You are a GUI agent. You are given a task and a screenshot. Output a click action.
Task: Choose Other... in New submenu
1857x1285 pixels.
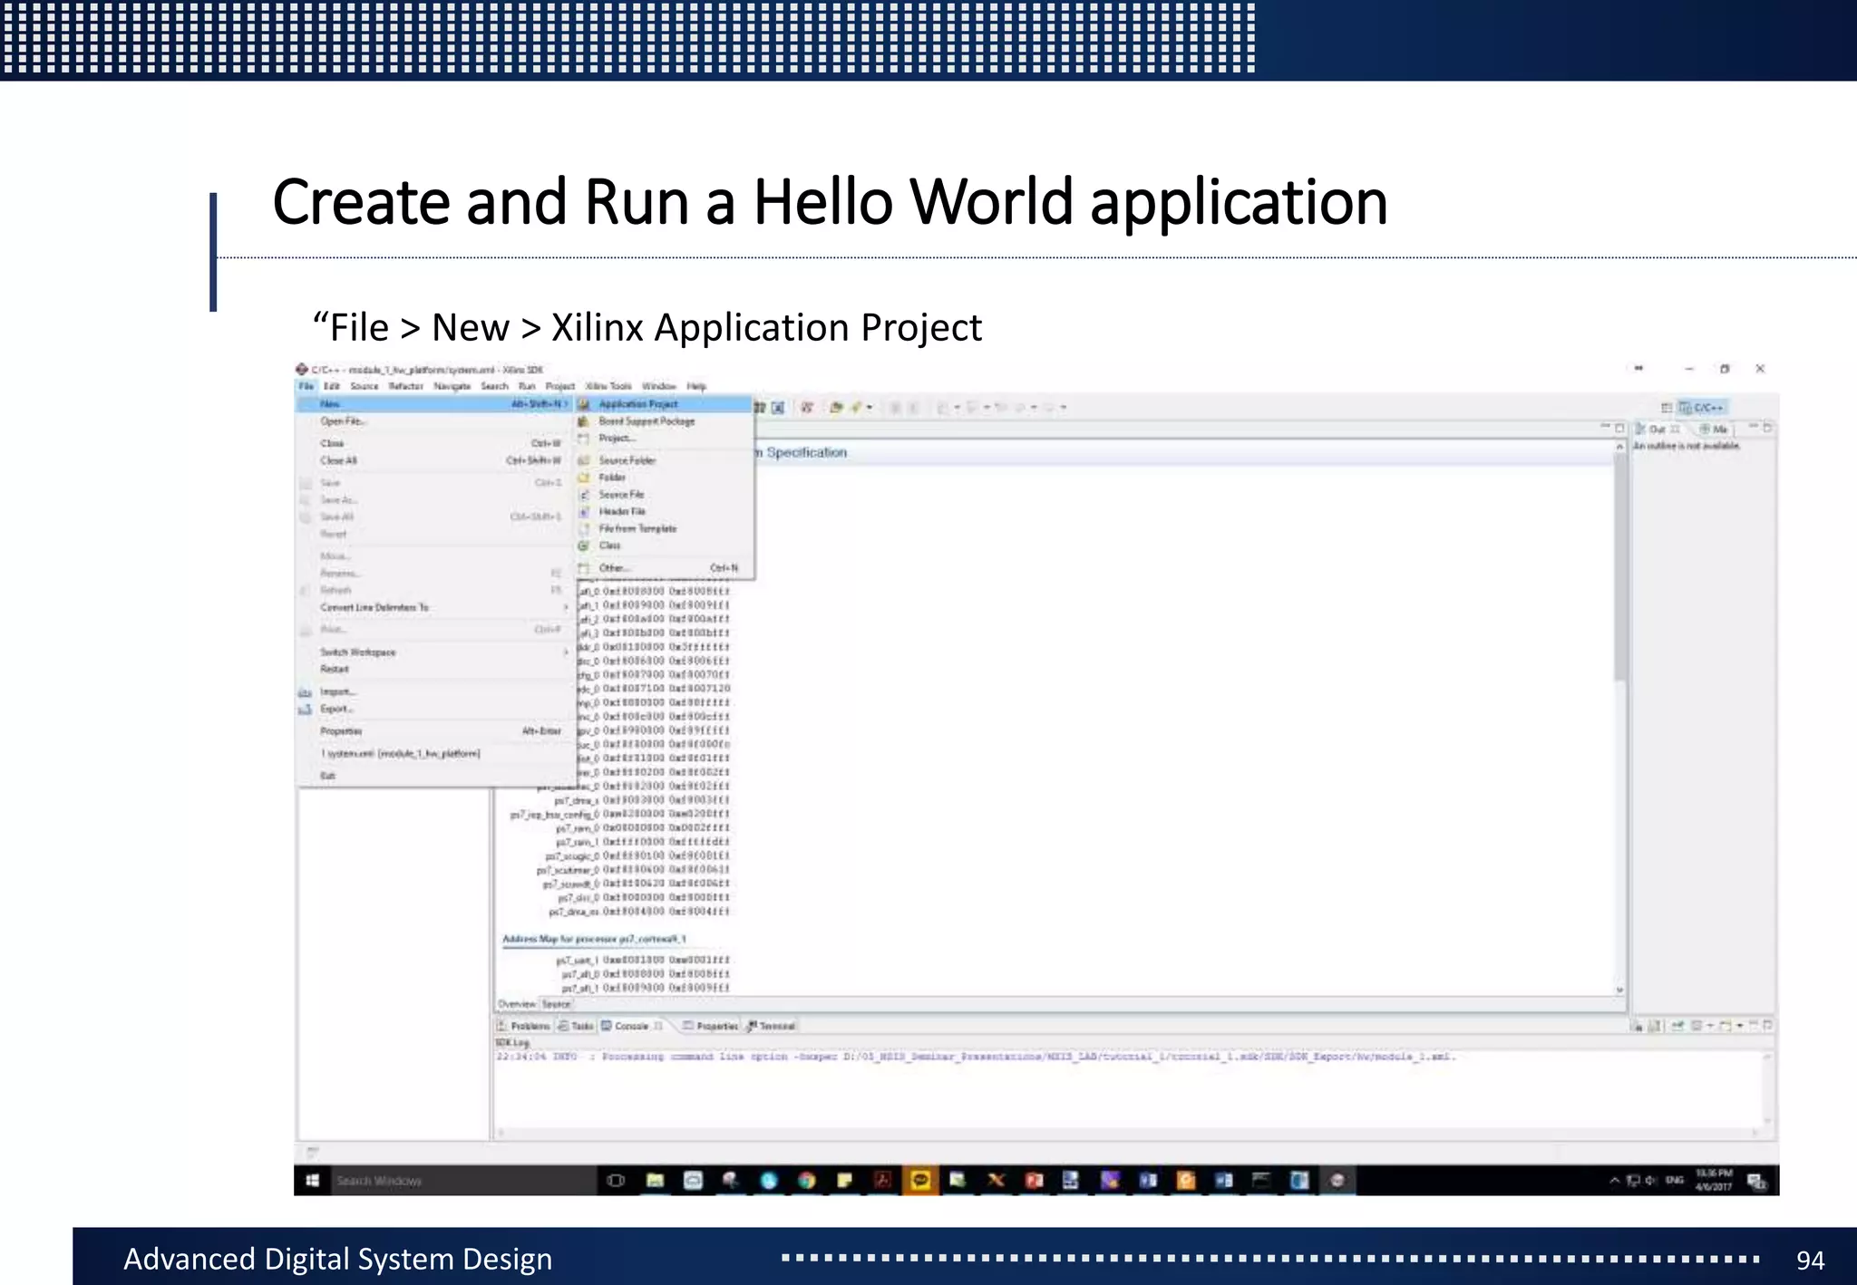(x=665, y=568)
